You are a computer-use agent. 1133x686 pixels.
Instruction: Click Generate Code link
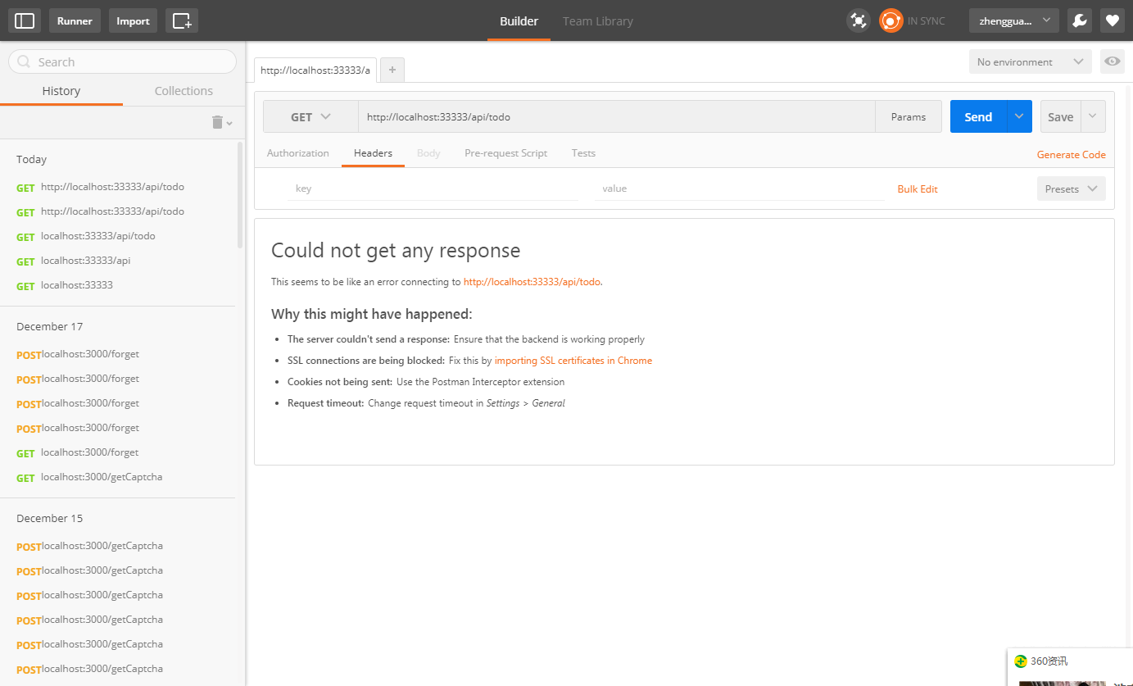[1071, 154]
